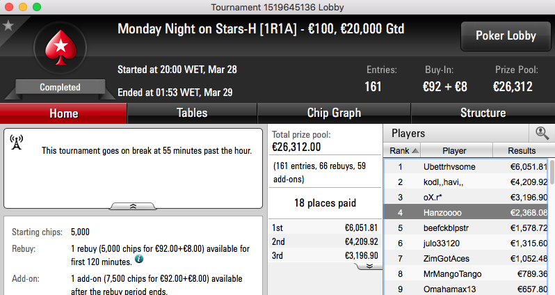Click the broadcast antenna announcement icon
This screenshot has height=295, width=555.
pos(16,143)
